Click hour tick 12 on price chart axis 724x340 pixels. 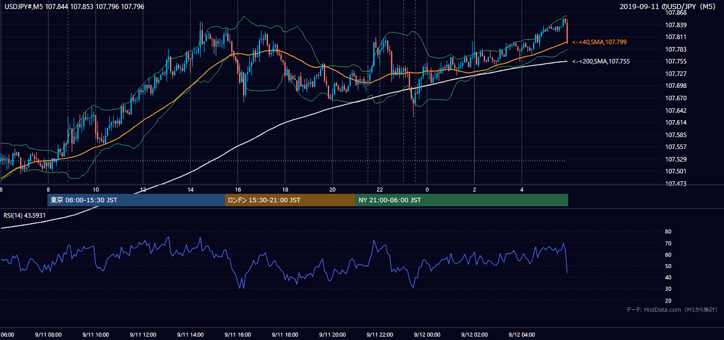[143, 189]
